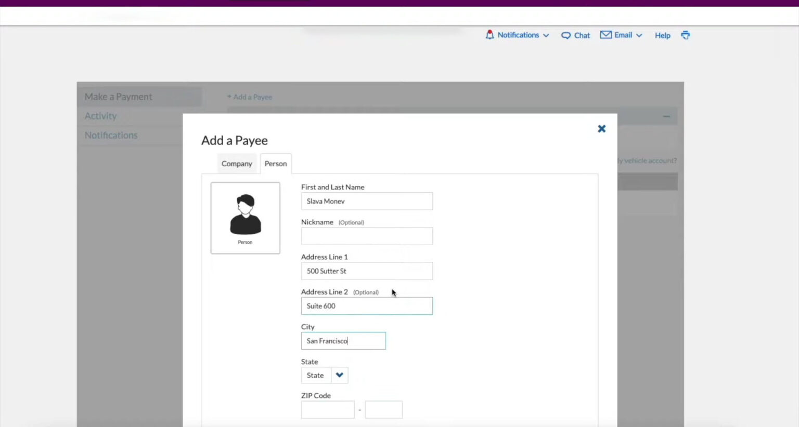
Task: Click the Add a Payee link
Action: (x=249, y=97)
